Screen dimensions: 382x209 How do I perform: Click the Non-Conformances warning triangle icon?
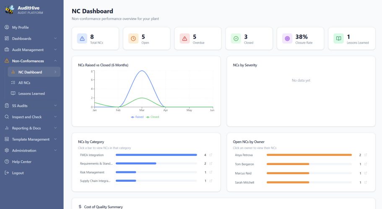7,61
